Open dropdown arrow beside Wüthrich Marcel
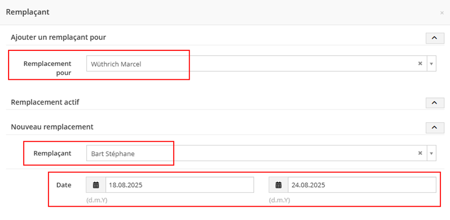The height and width of the screenshot is (220, 450). pos(431,63)
